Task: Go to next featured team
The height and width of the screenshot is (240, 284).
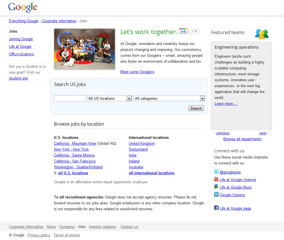Action: (263, 133)
